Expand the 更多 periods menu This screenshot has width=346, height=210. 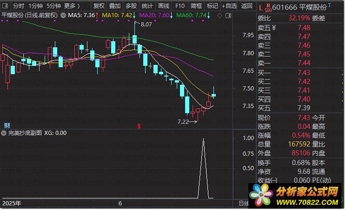72,6
